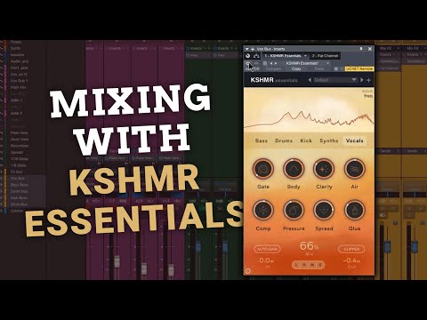The height and width of the screenshot is (320, 427).
Task: Click the gear icon left of UCNET Remote
Action: (336, 68)
